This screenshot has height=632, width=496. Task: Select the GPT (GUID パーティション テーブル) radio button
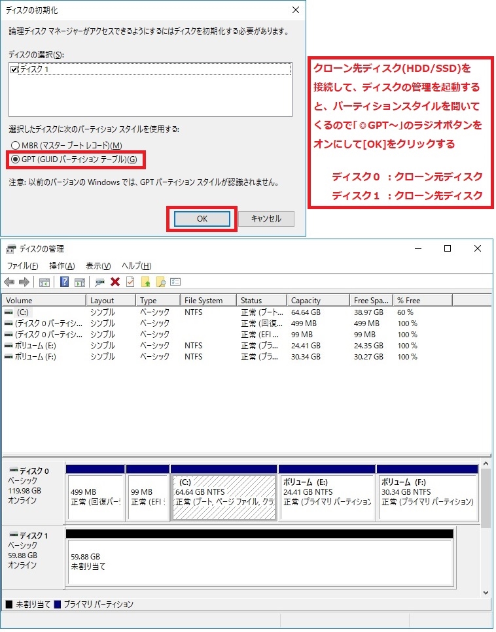pyautogui.click(x=15, y=159)
